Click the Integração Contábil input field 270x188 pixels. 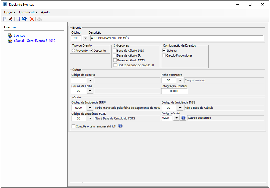tap(174, 91)
